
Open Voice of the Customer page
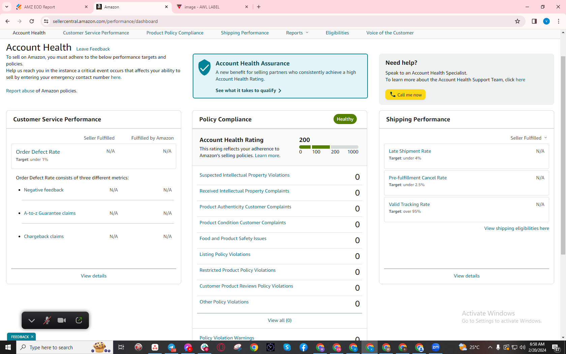(390, 33)
